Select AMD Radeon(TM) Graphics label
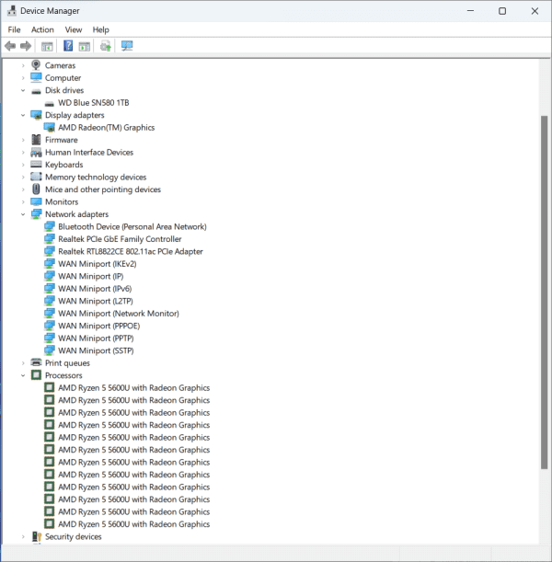The image size is (552, 562). [x=107, y=128]
